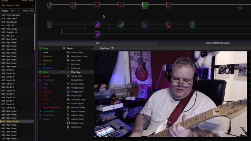This screenshot has height=141, width=251.
Task: Choose the Vintage Swell delay model
Action: click(x=77, y=92)
